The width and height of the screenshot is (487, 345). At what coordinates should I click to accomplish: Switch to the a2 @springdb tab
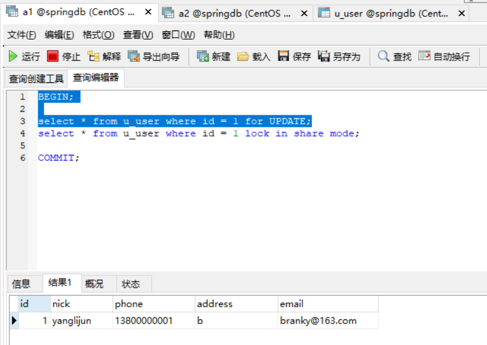coord(235,13)
